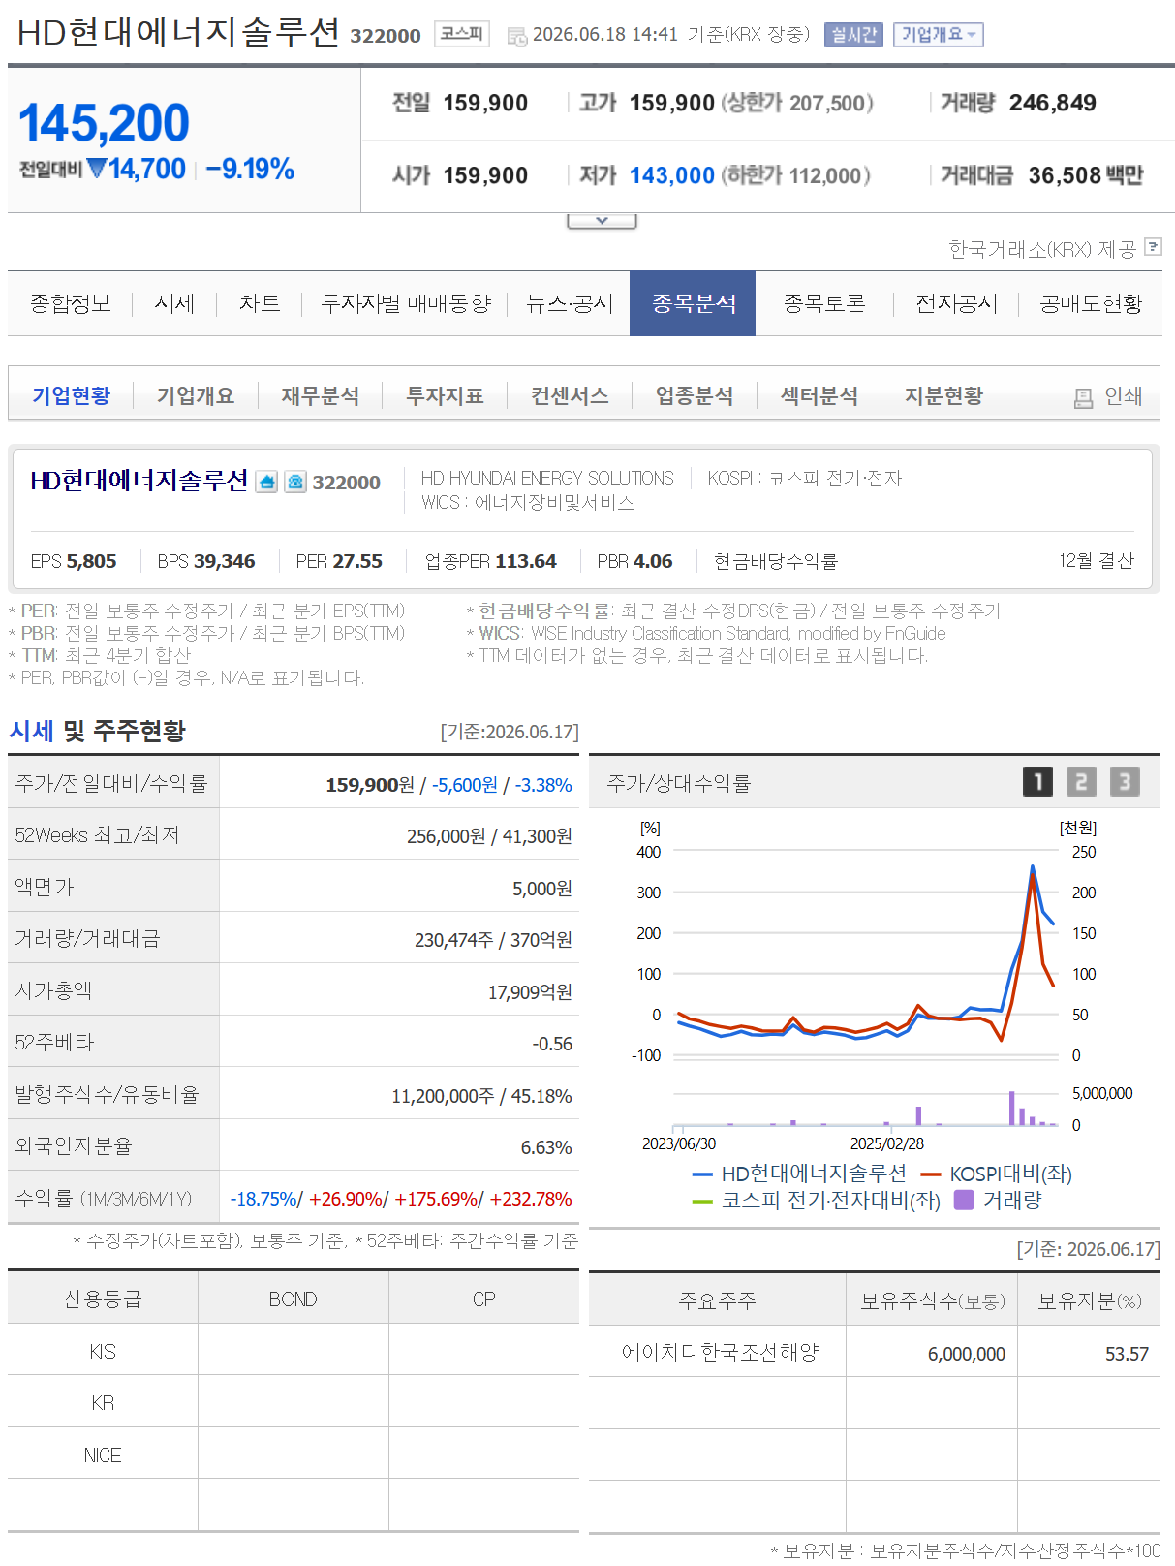This screenshot has width=1175, height=1566.
Task: Select the 지분현황 sub-tab
Action: click(x=943, y=395)
